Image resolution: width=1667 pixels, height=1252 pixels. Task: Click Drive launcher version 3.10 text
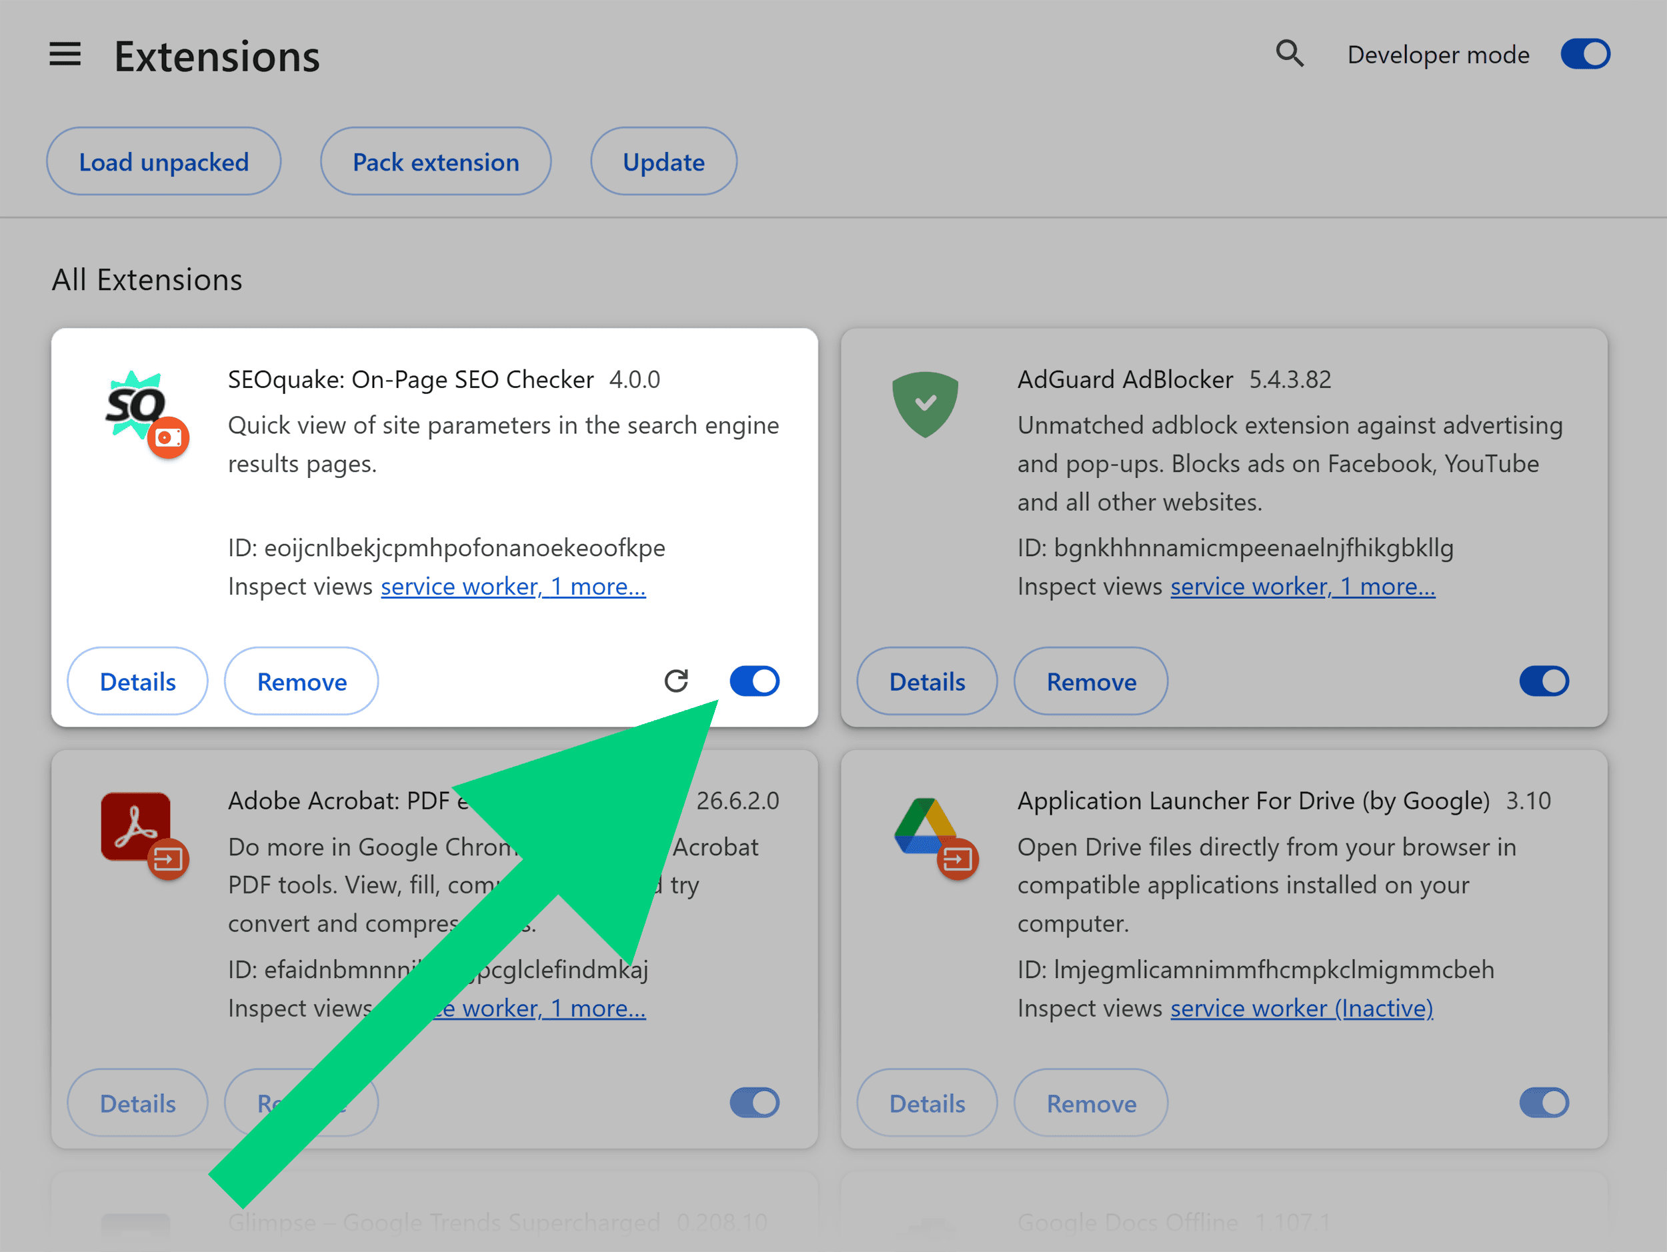pyautogui.click(x=1528, y=800)
